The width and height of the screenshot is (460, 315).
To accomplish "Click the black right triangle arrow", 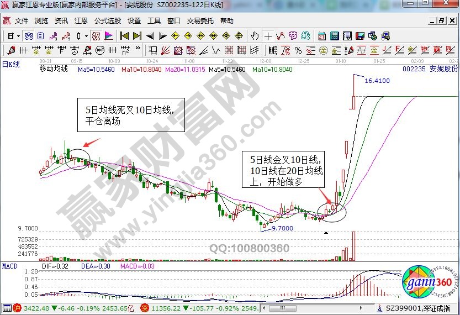I will tap(162, 36).
